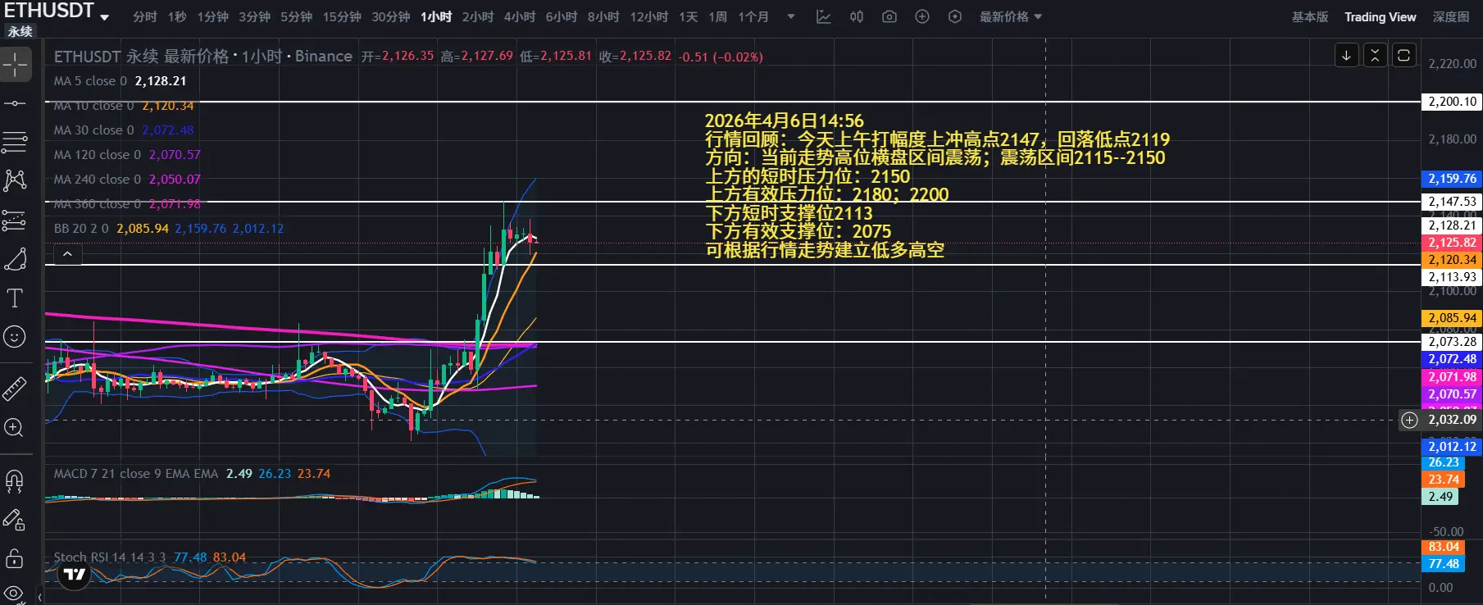Click the down arrow pane button
The width and height of the screenshot is (1483, 605).
pyautogui.click(x=1346, y=56)
